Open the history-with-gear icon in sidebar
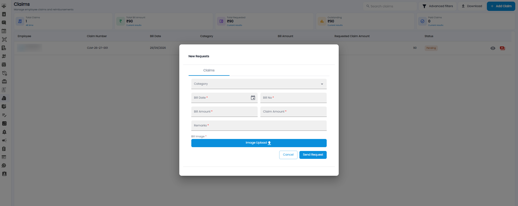 (x=4, y=73)
